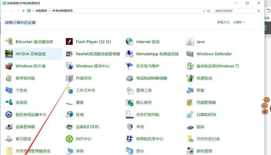This screenshot has height=155, width=271.
Task: Open 声音 speaker icon
Action: point(129,127)
